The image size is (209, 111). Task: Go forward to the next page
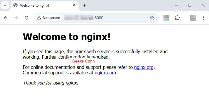pyautogui.click(x=16, y=18)
